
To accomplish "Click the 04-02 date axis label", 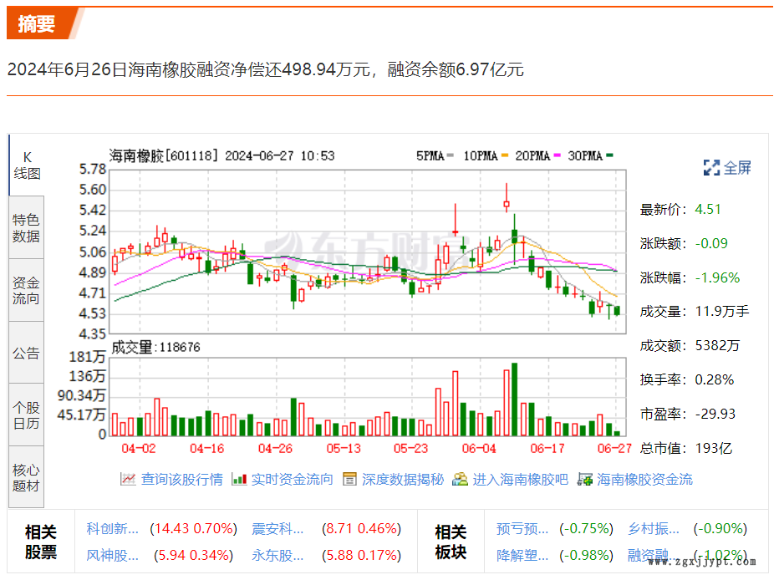I will (139, 449).
